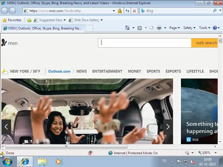The width and height of the screenshot is (223, 167).
Task: Open the Help question mark icon
Action: (215, 28)
